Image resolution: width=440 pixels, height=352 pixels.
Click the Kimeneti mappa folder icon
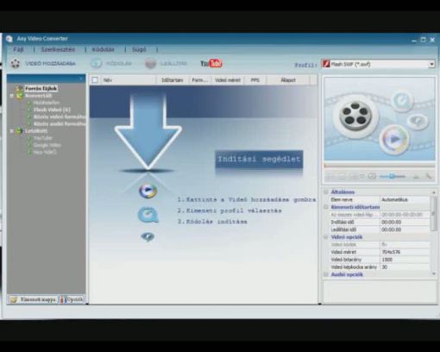14,299
